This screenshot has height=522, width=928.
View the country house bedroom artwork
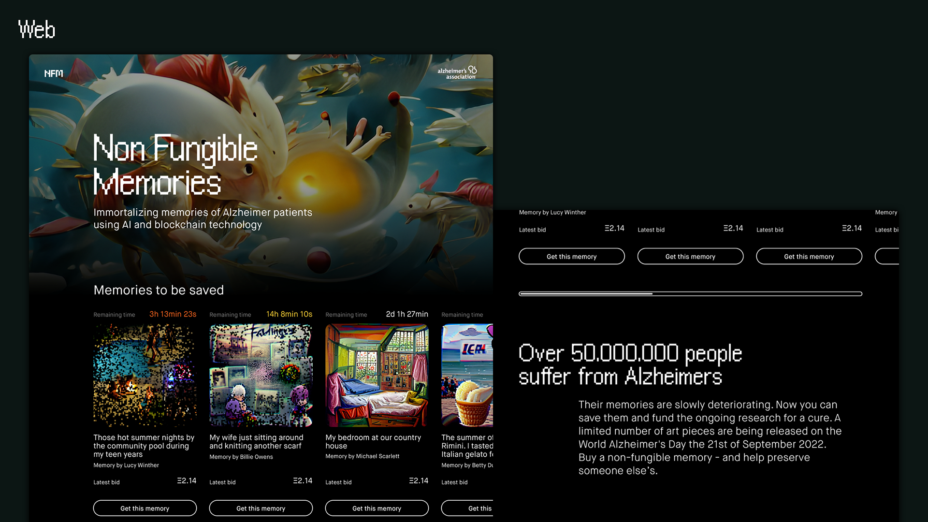pos(377,376)
